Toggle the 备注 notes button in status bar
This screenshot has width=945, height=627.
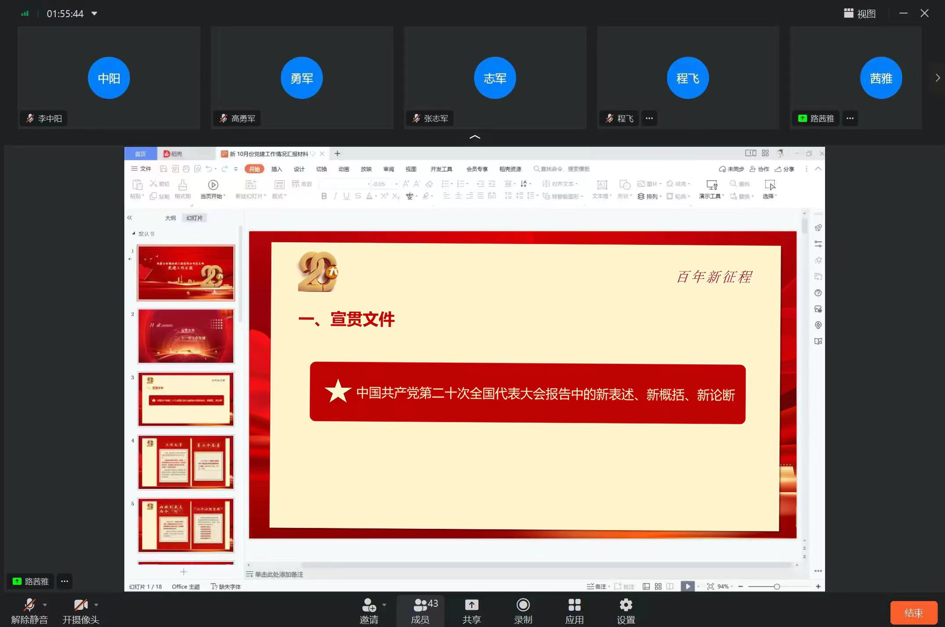point(598,587)
